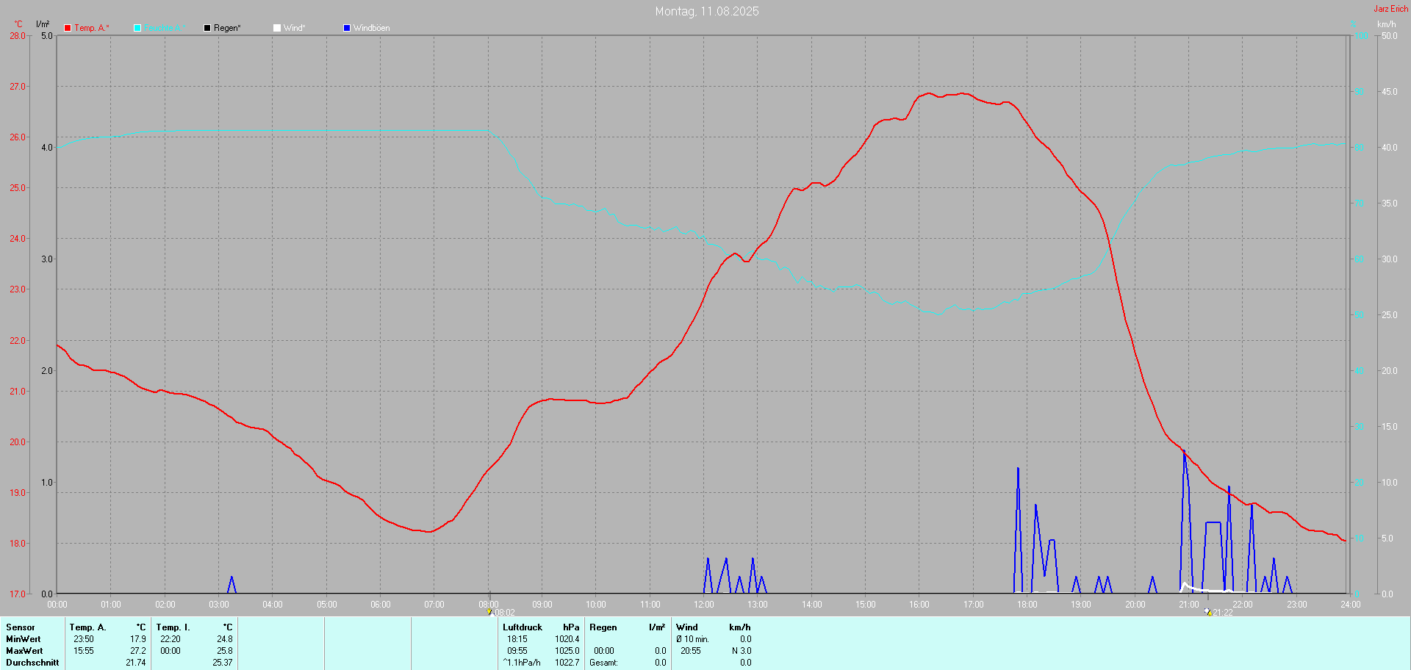
Task: Click the black Regen legend swatch
Action: pos(207,28)
